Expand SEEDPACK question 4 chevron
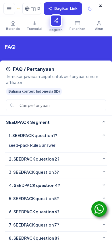This screenshot has width=112, height=242. (x=104, y=185)
